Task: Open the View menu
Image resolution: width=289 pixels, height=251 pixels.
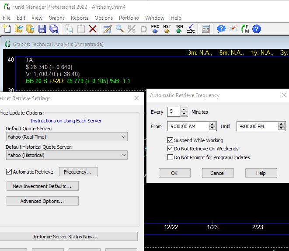Action: pyautogui.click(x=37, y=18)
